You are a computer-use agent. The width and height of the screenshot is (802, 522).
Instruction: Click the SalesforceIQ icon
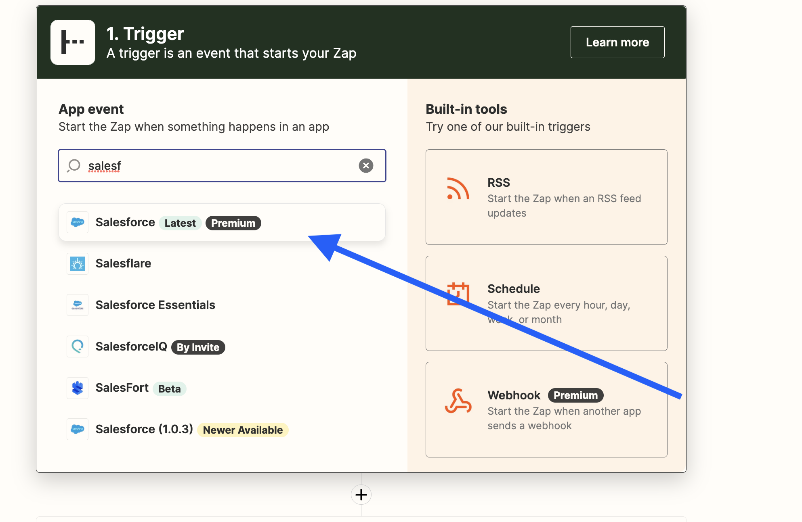tap(77, 346)
